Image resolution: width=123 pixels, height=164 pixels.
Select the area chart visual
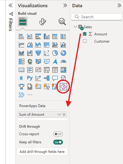(30, 45)
